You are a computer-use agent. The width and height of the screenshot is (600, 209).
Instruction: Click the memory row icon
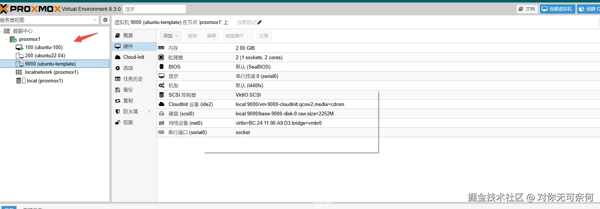(x=162, y=48)
